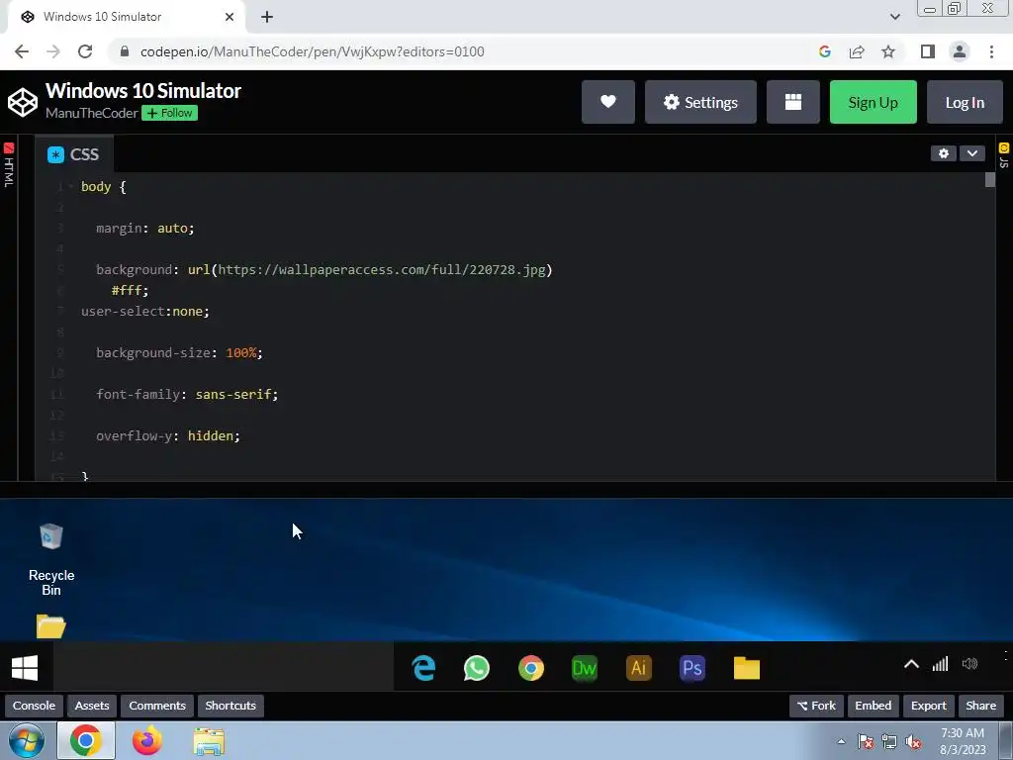This screenshot has width=1013, height=760.
Task: Launch WhatsApp from simulator taskbar
Action: tap(477, 668)
